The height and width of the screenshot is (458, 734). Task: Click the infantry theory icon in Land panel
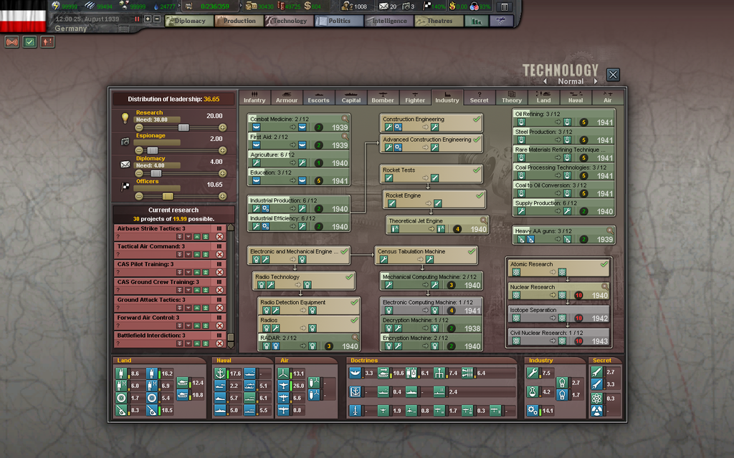[152, 374]
